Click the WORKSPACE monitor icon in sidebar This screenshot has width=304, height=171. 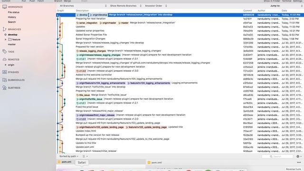(4, 7)
